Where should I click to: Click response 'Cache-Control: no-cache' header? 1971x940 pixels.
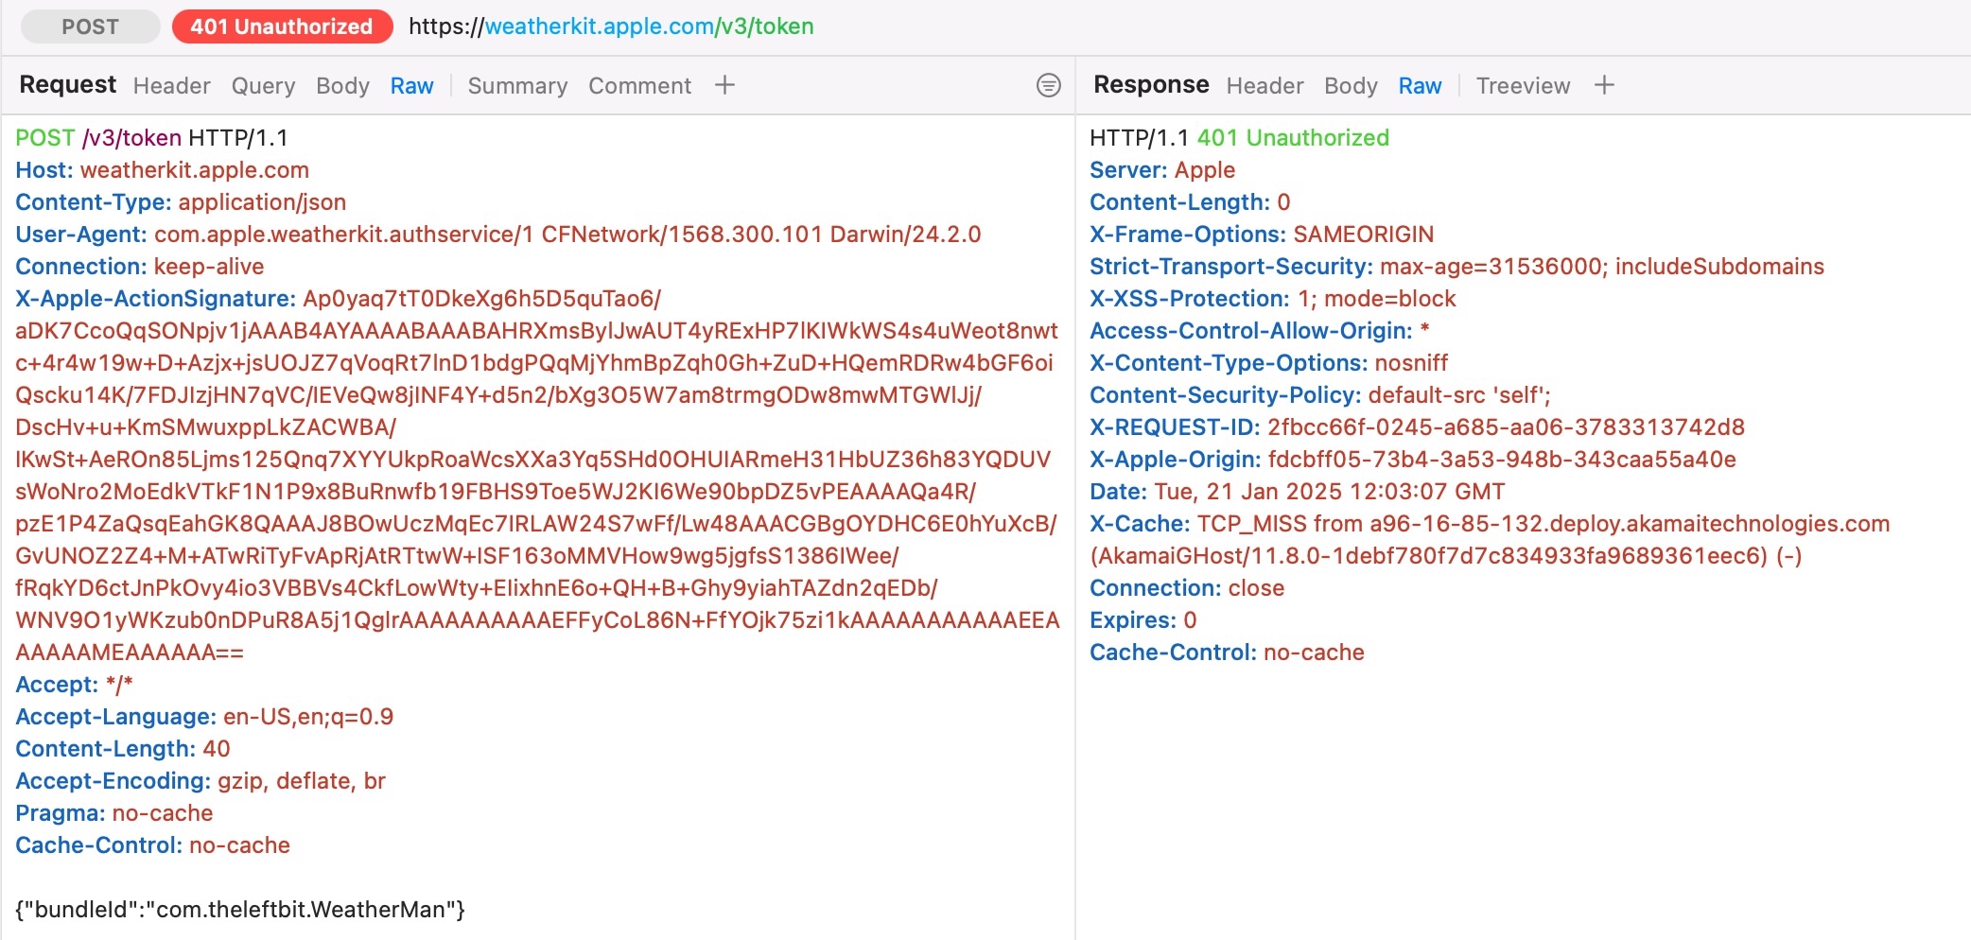click(1227, 653)
